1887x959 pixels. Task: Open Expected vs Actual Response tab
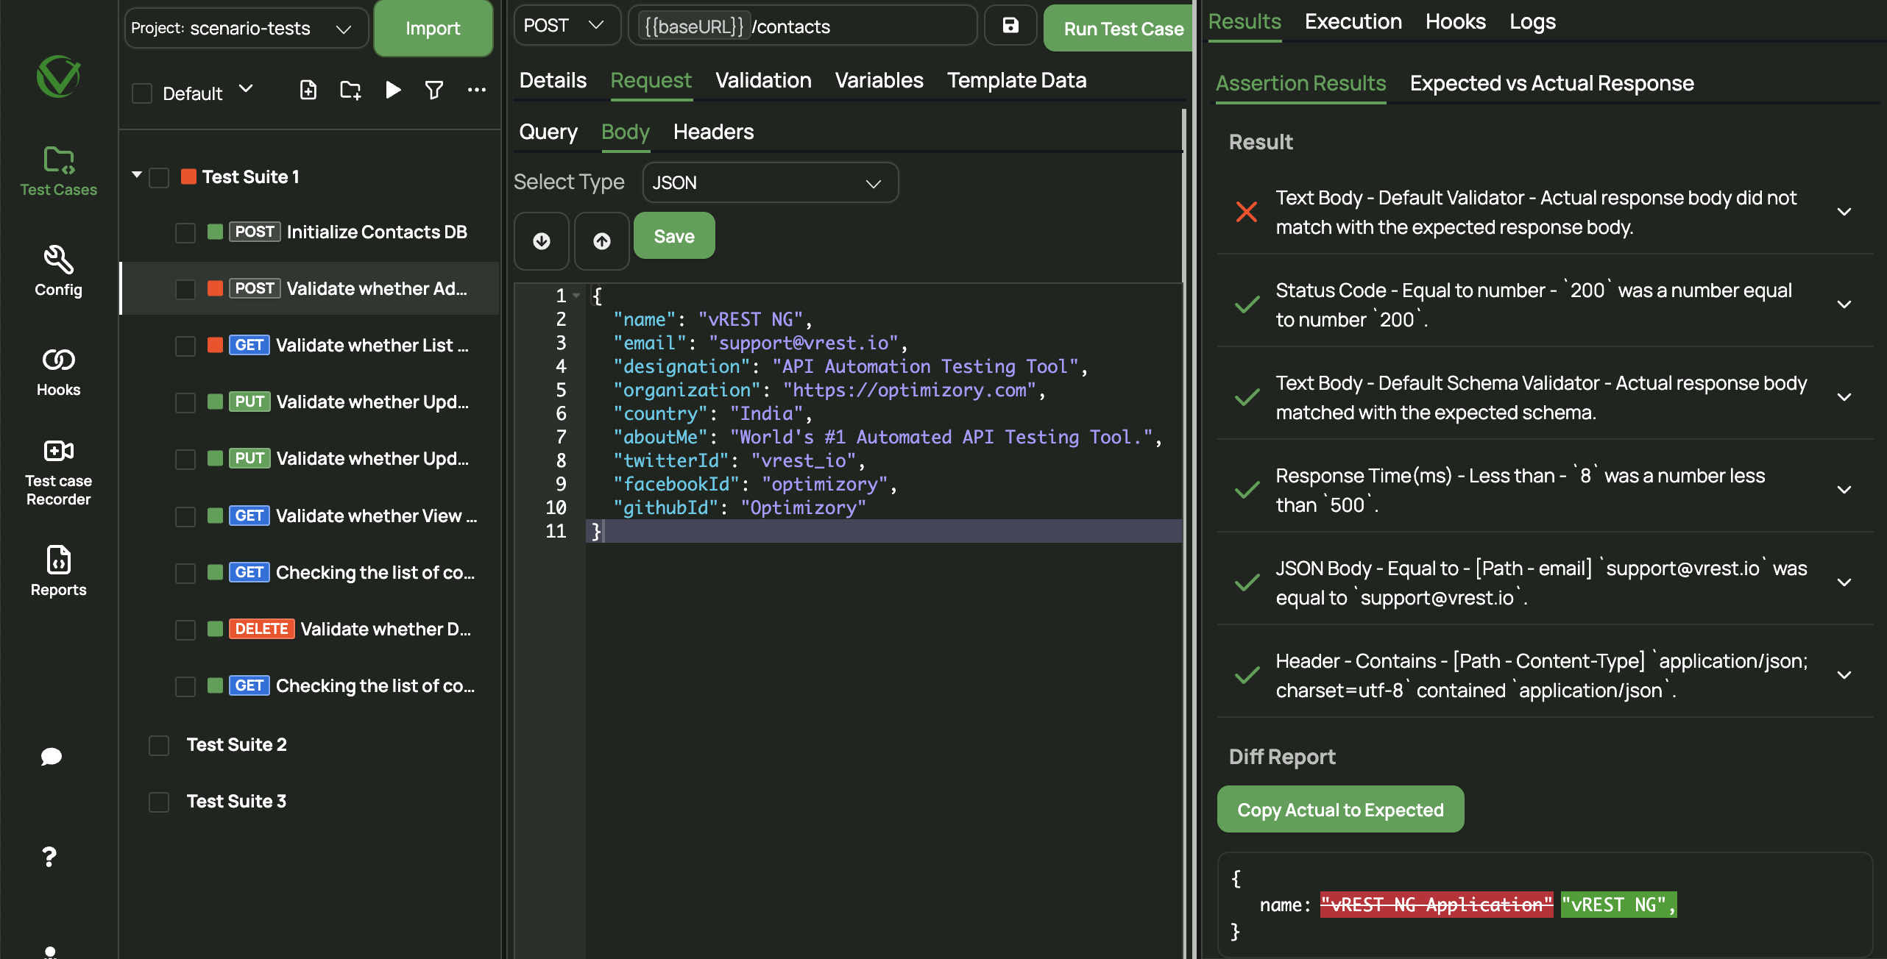click(x=1551, y=83)
